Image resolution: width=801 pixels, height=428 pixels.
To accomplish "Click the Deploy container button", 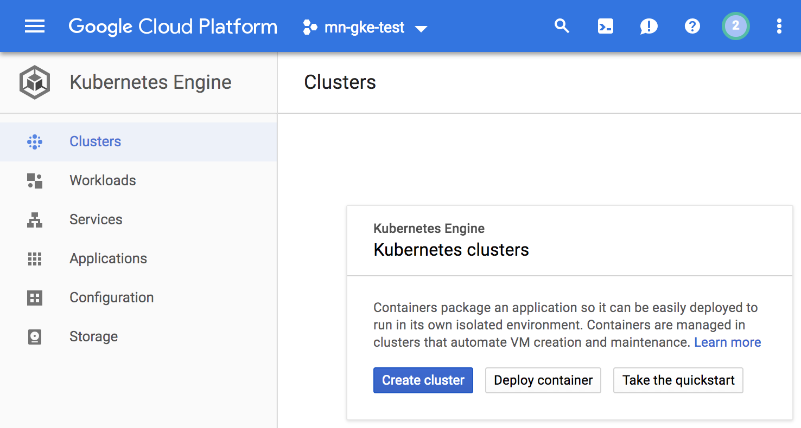I will 543,380.
